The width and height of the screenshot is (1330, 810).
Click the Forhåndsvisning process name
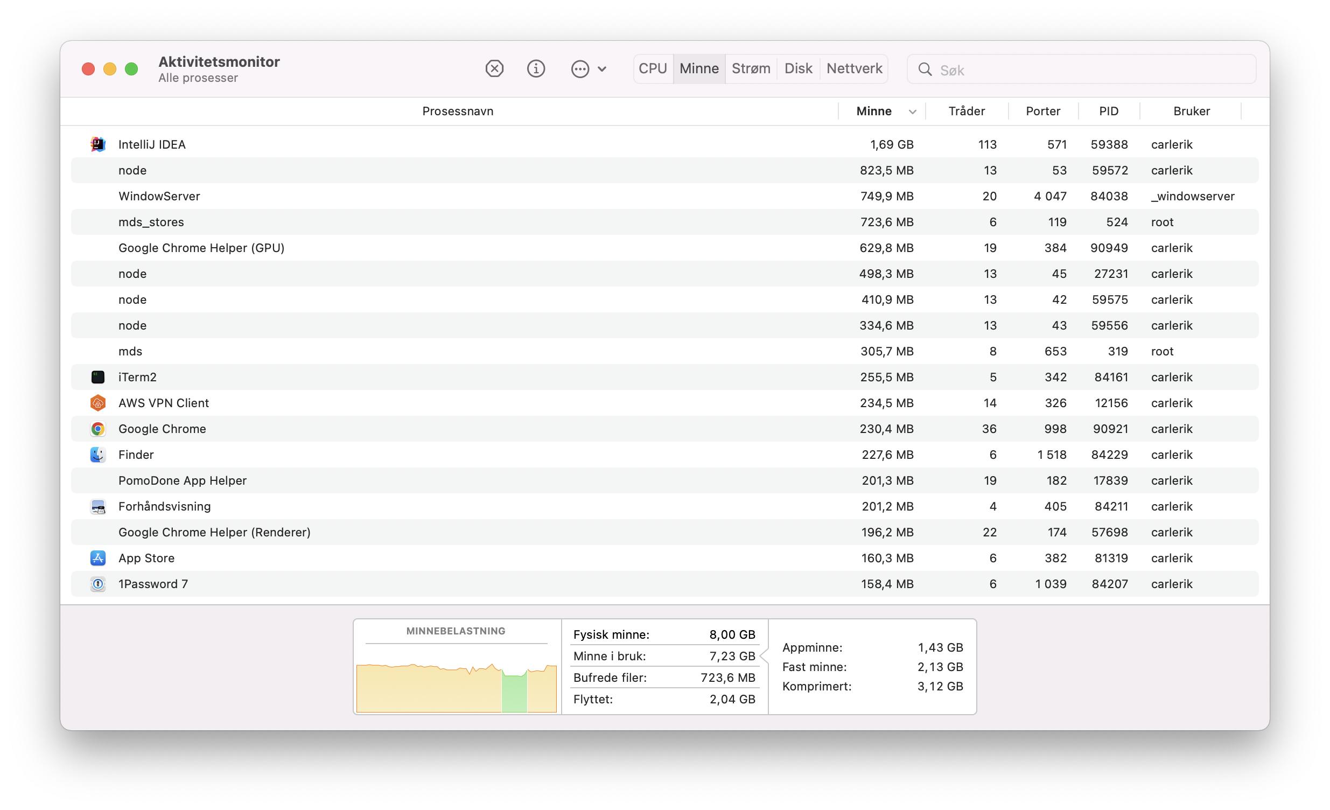pyautogui.click(x=164, y=507)
